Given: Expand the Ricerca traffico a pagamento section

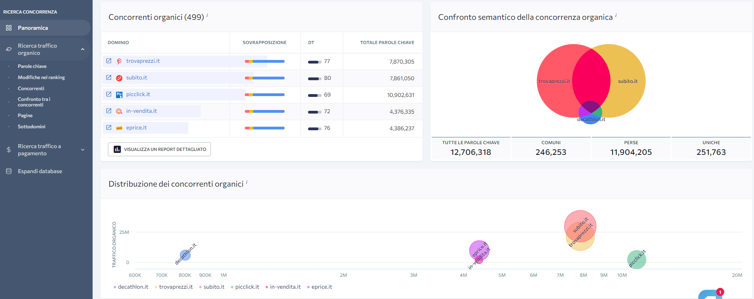Looking at the screenshot, I should (83, 150).
